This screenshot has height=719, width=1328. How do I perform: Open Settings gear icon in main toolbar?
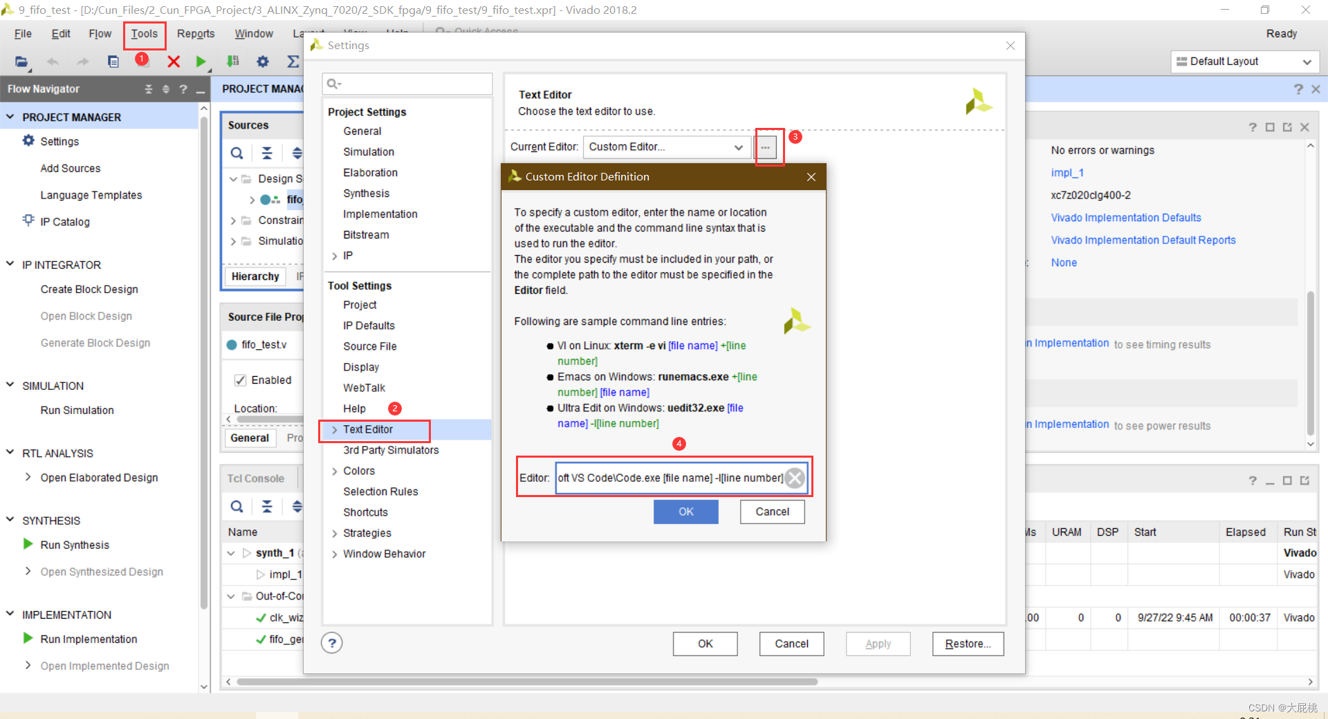tap(263, 62)
